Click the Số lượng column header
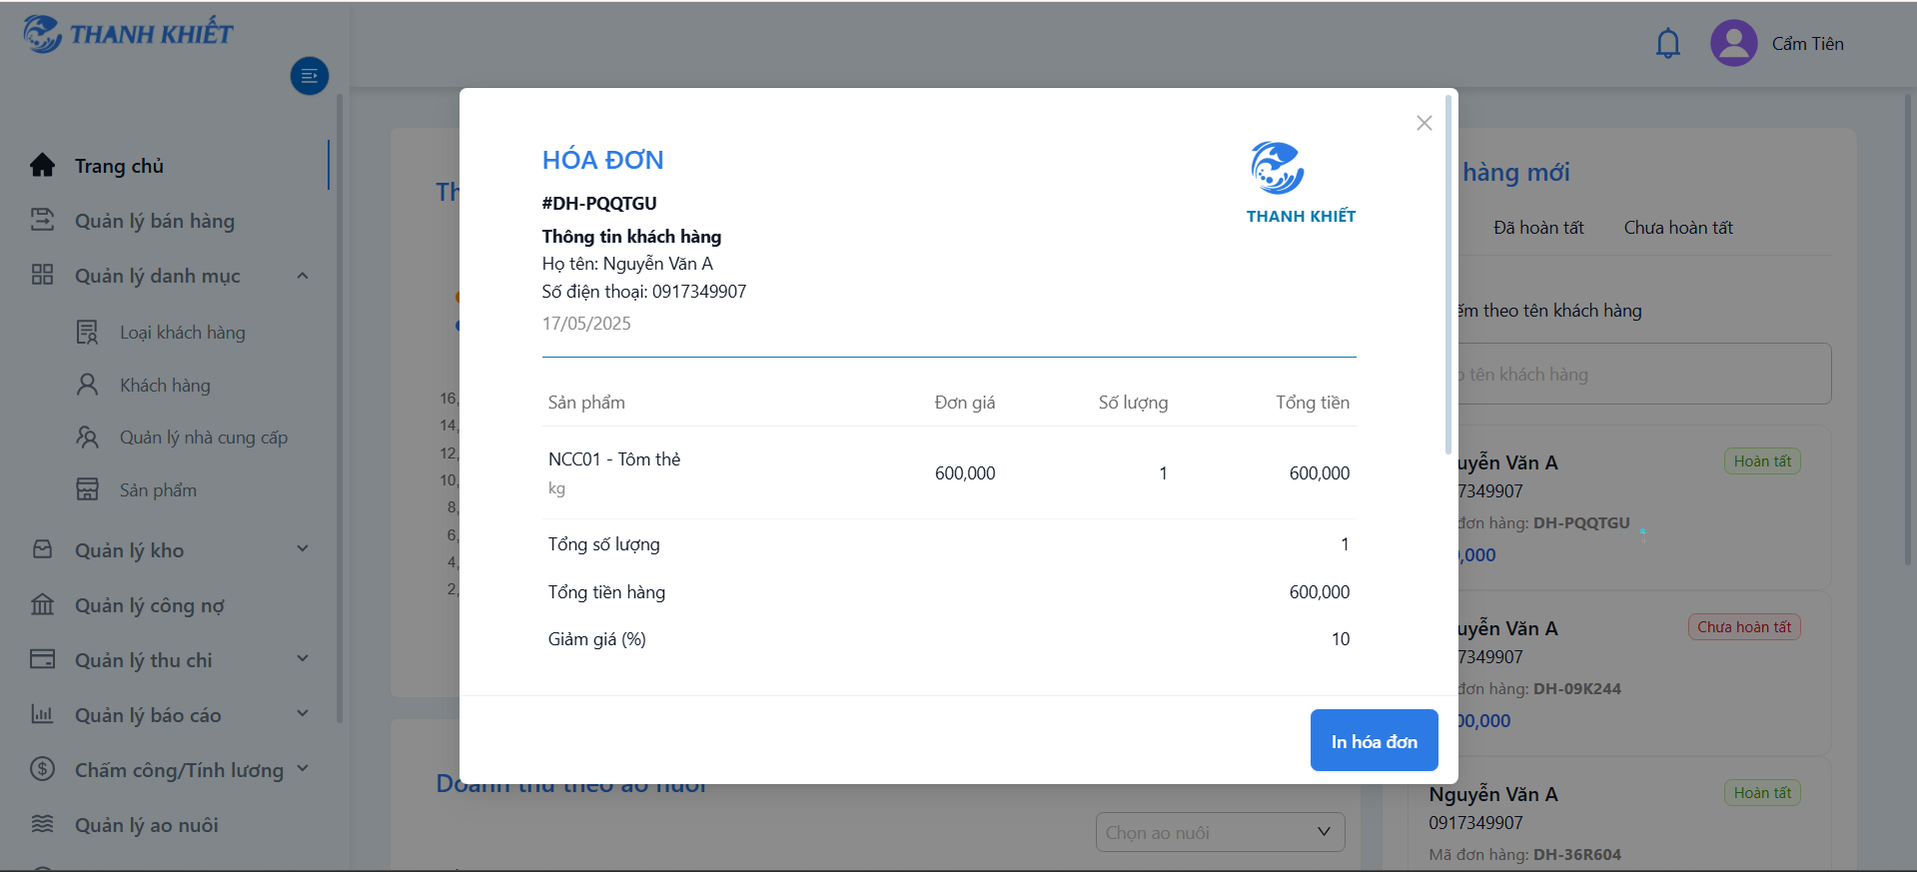The width and height of the screenshot is (1917, 872). 1133,403
